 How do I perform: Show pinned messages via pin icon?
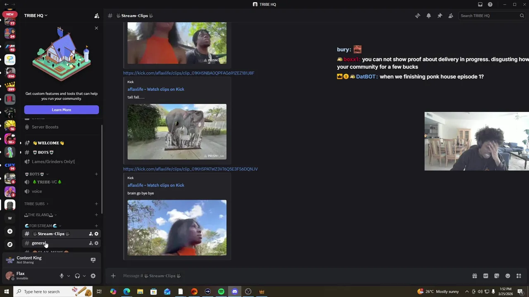[440, 16]
